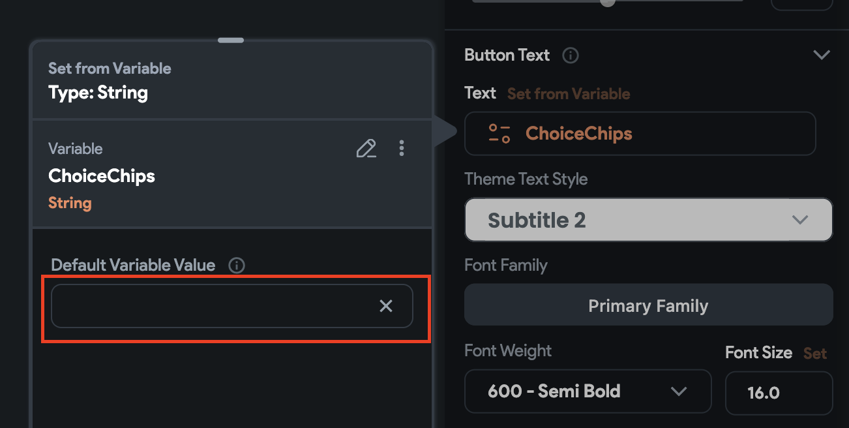Click inside the Font Size 16.0 field
This screenshot has height=428, width=849.
pos(779,392)
